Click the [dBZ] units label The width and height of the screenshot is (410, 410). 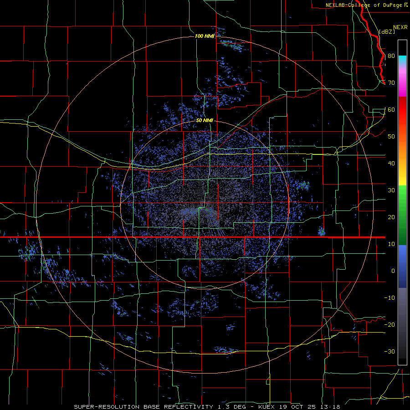point(387,31)
